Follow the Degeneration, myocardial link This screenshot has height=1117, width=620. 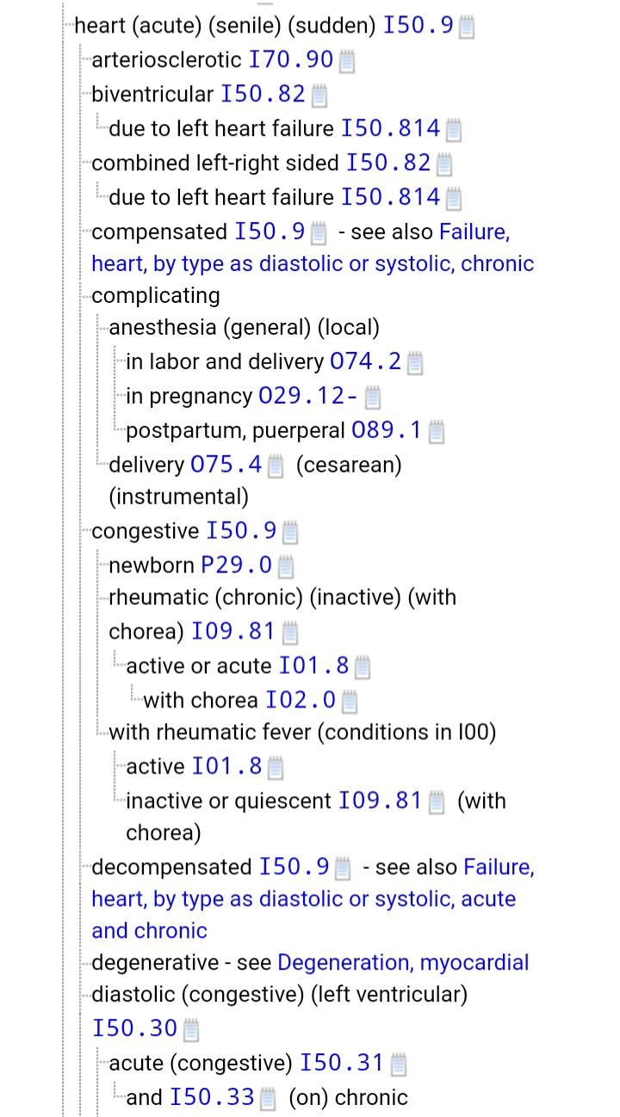click(403, 962)
